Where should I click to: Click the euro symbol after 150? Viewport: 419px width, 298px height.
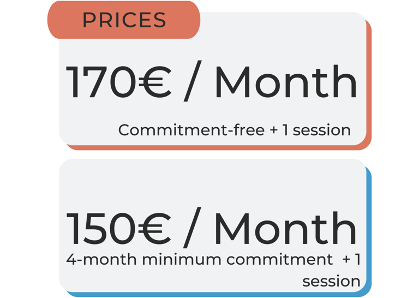(154, 229)
